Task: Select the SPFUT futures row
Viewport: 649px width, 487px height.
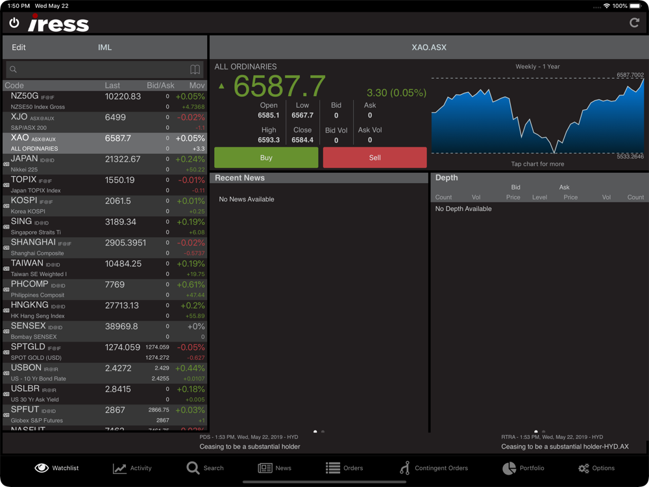Action: 104,415
